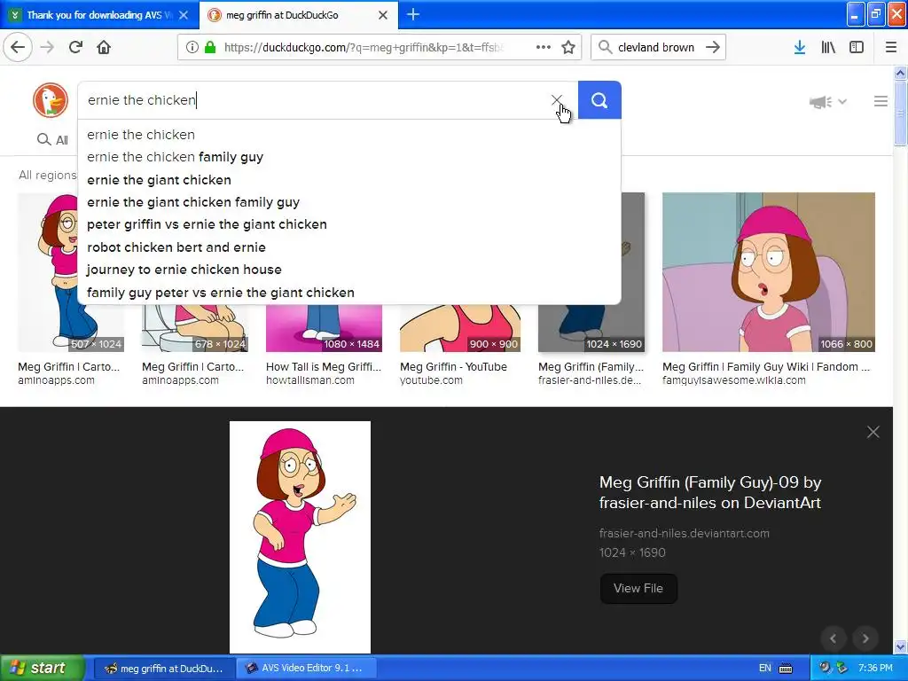The width and height of the screenshot is (908, 681).
Task: Open the 1066 × 800 Meg Griffin thumbnail
Action: tap(769, 272)
